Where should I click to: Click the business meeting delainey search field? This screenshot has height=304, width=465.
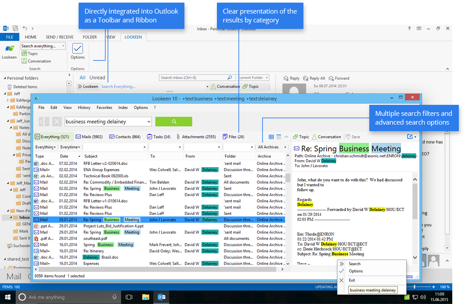105,122
